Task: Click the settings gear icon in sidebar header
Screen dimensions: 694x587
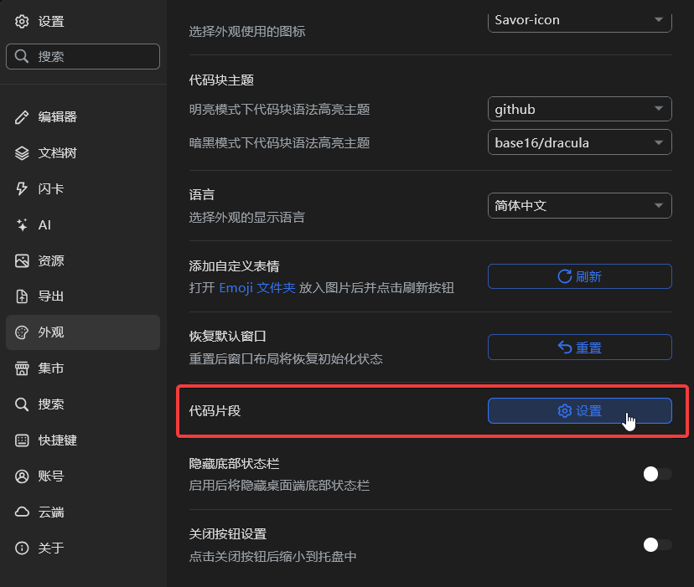Action: coord(22,21)
